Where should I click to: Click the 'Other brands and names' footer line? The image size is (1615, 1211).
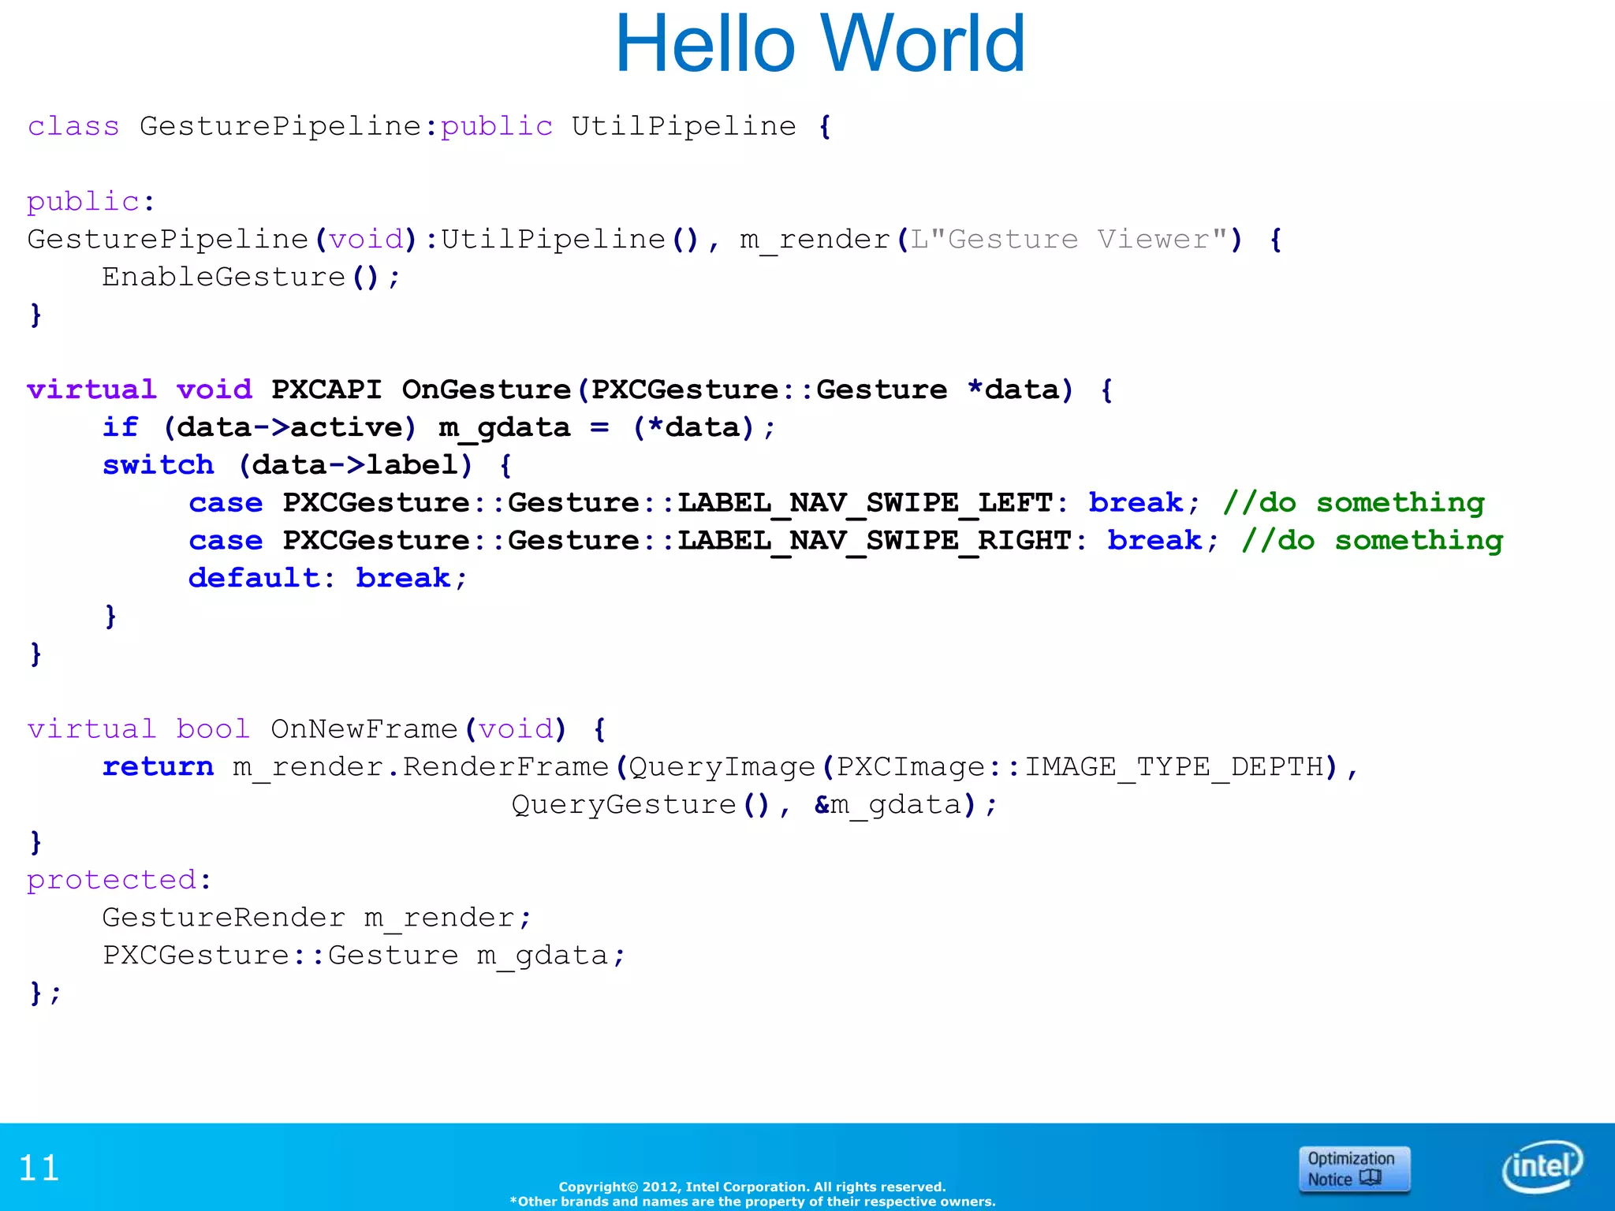coord(753,1202)
